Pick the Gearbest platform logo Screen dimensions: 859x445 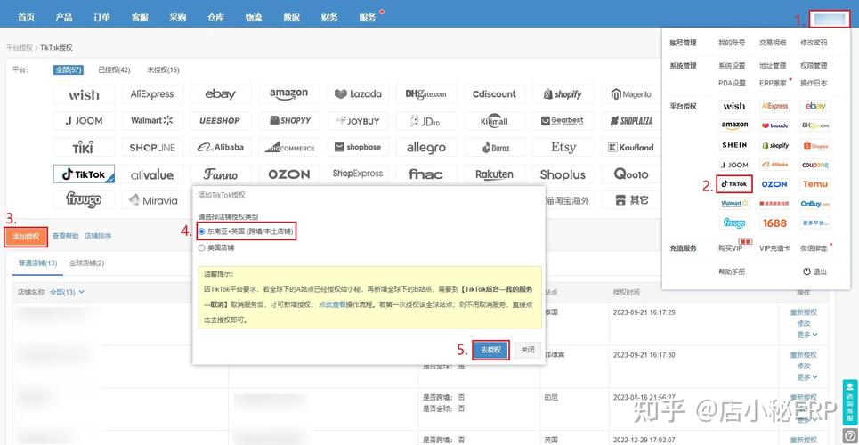pos(563,120)
